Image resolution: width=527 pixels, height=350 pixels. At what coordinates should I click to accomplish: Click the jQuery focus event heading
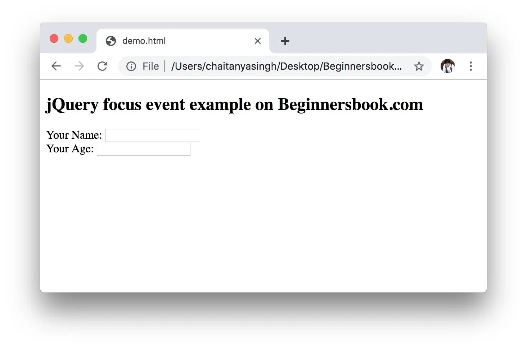[x=234, y=105]
